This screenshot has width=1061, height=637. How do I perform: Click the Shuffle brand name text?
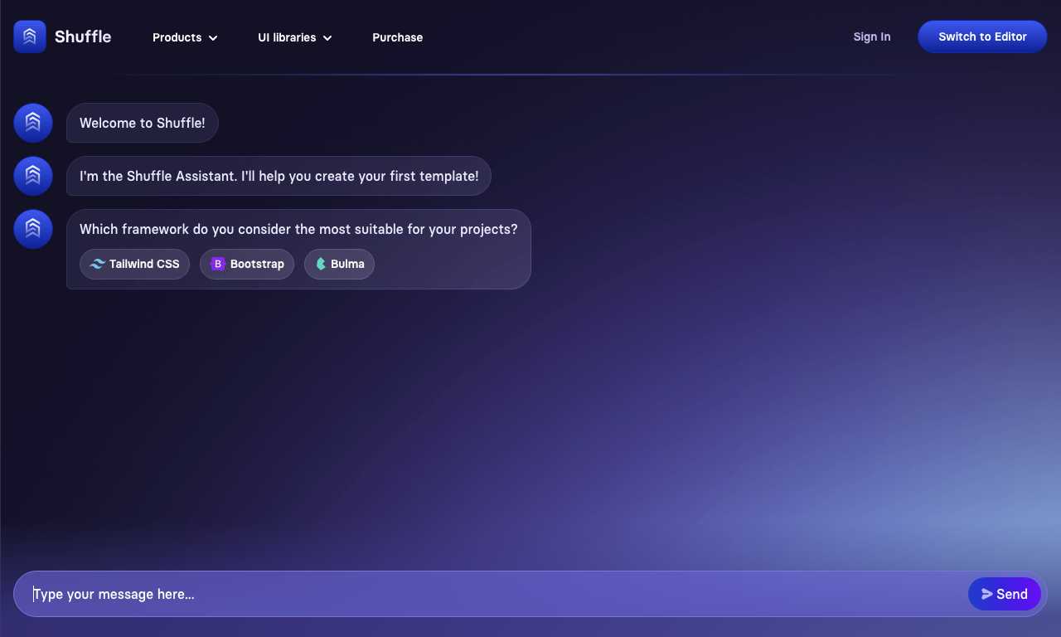click(x=83, y=36)
